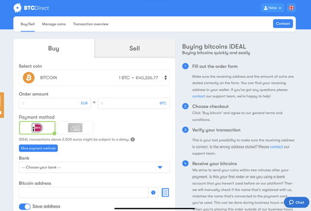Open Transaction overview
The image size is (311, 211).
[91, 24]
